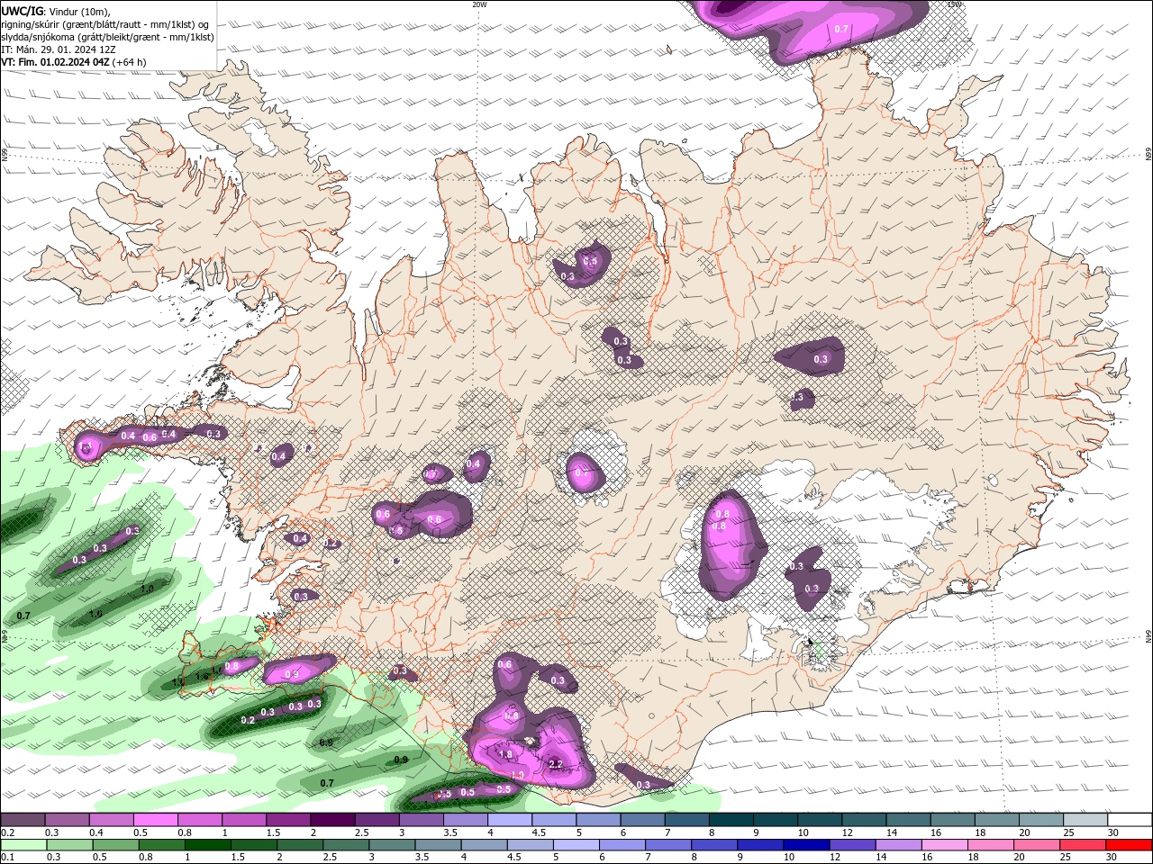This screenshot has width=1153, height=864.
Task: Click the "slydda/snjókoma" legend description line
Action: [x=107, y=37]
